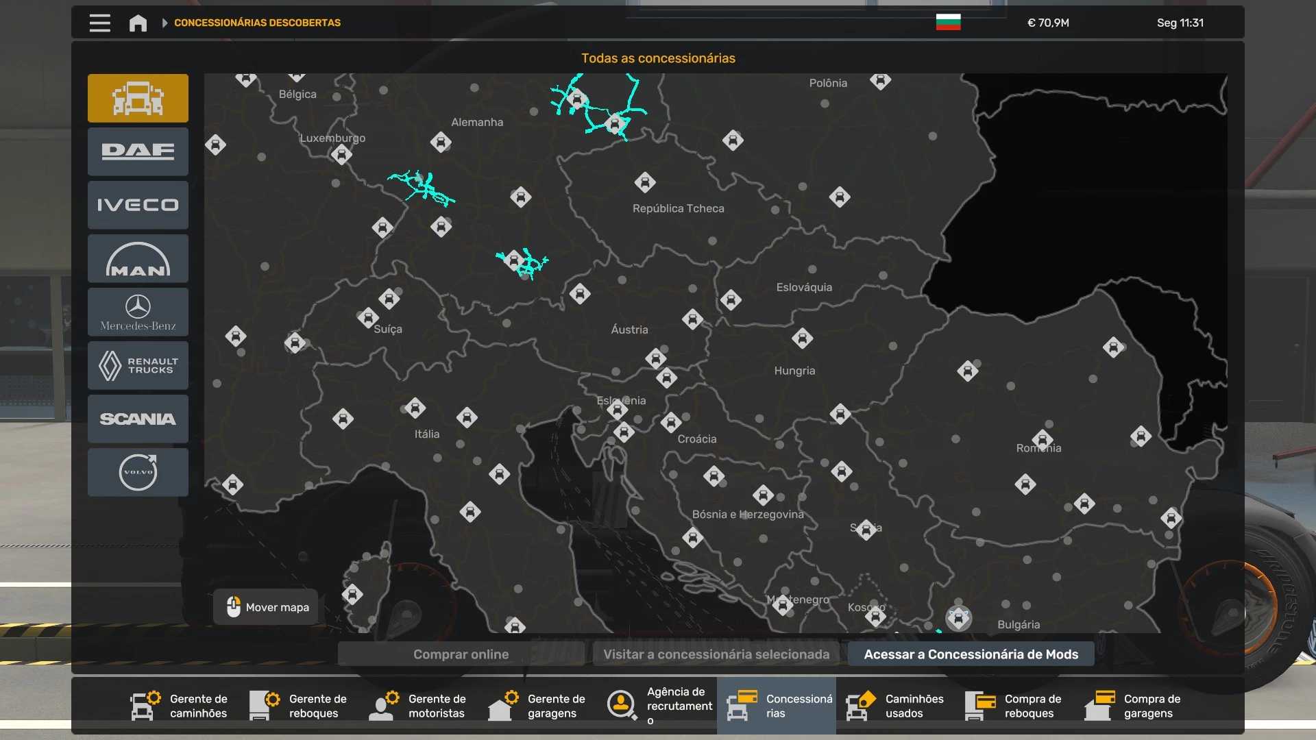The image size is (1316, 740).
Task: Open the Gerente de caminhões tab
Action: click(180, 706)
